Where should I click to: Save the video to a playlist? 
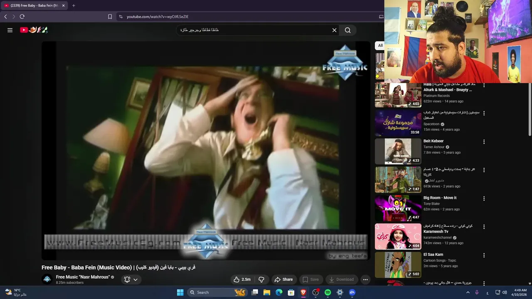310,279
